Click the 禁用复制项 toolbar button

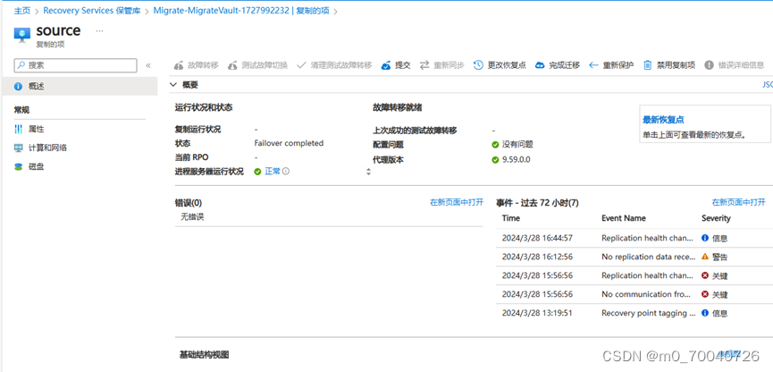click(669, 65)
